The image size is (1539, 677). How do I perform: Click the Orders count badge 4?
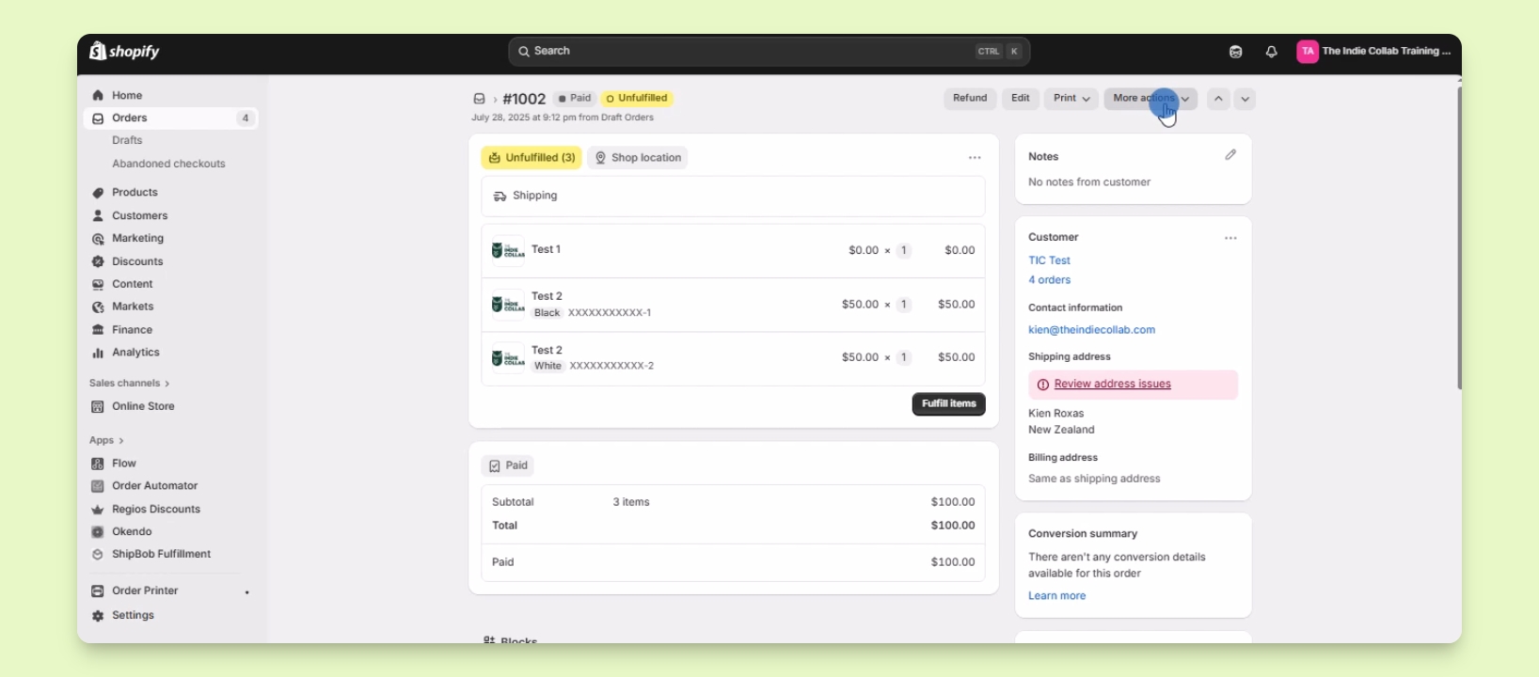(x=246, y=118)
